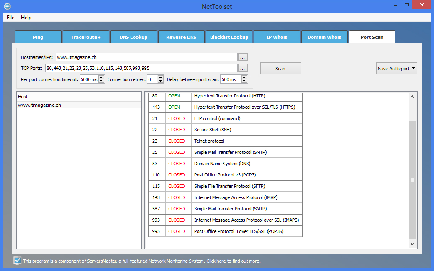
Task: Click the per port connection timeout field
Action: pos(89,79)
